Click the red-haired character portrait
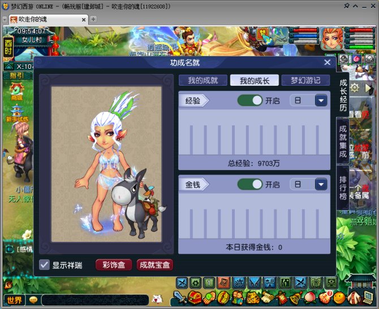This screenshot has width=379, height=309. (x=331, y=38)
